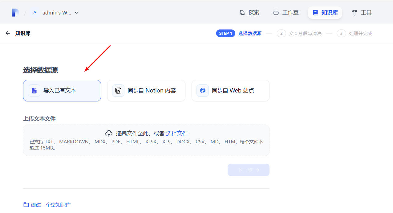Image resolution: width=393 pixels, height=213 pixels.
Task: Click the 选择数据源 step label
Action: click(x=250, y=33)
